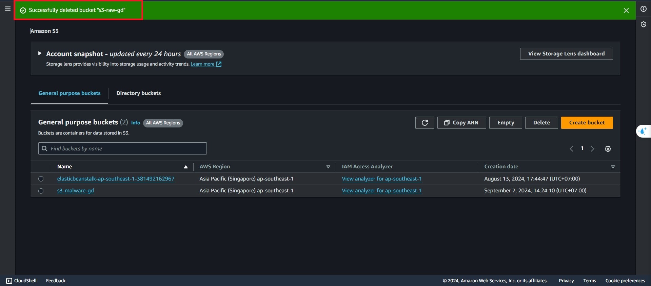Select the elasticbeanstalk bucket radio button

pos(41,179)
